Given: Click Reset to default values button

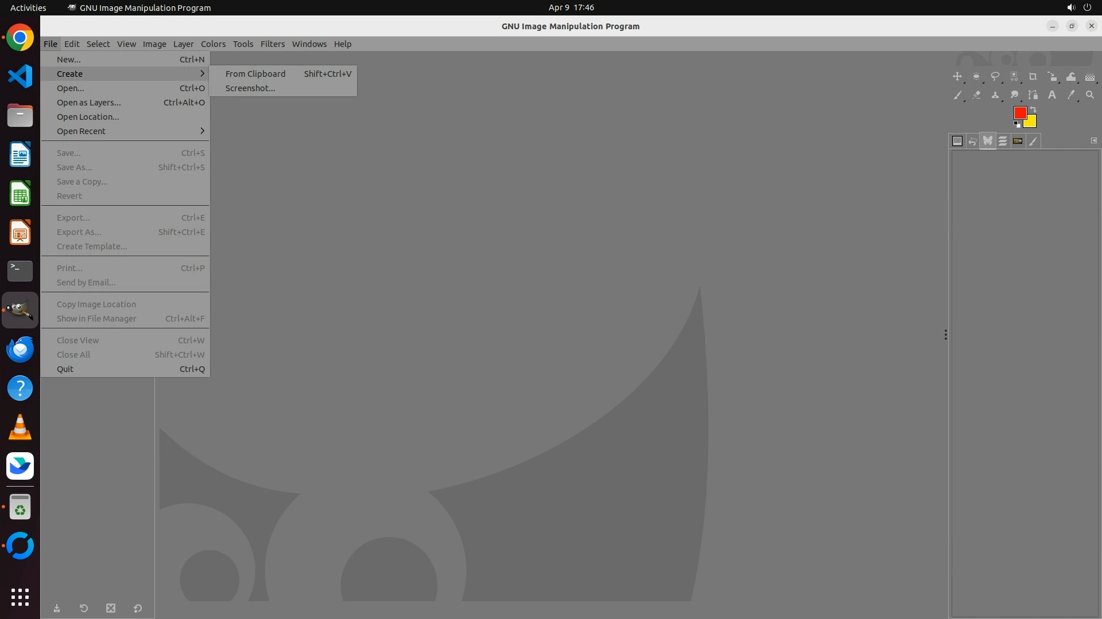Looking at the screenshot, I should (138, 609).
